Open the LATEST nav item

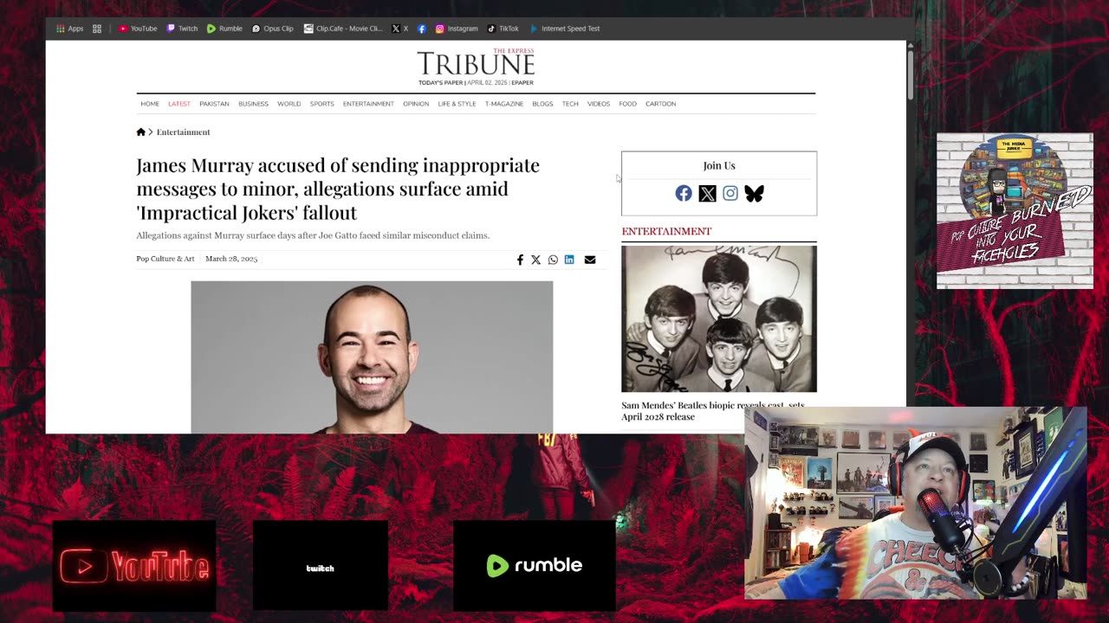(179, 104)
